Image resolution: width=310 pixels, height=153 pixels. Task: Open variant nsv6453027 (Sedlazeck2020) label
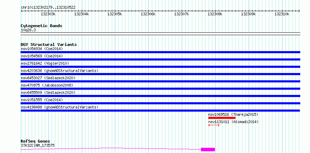pos(48,78)
